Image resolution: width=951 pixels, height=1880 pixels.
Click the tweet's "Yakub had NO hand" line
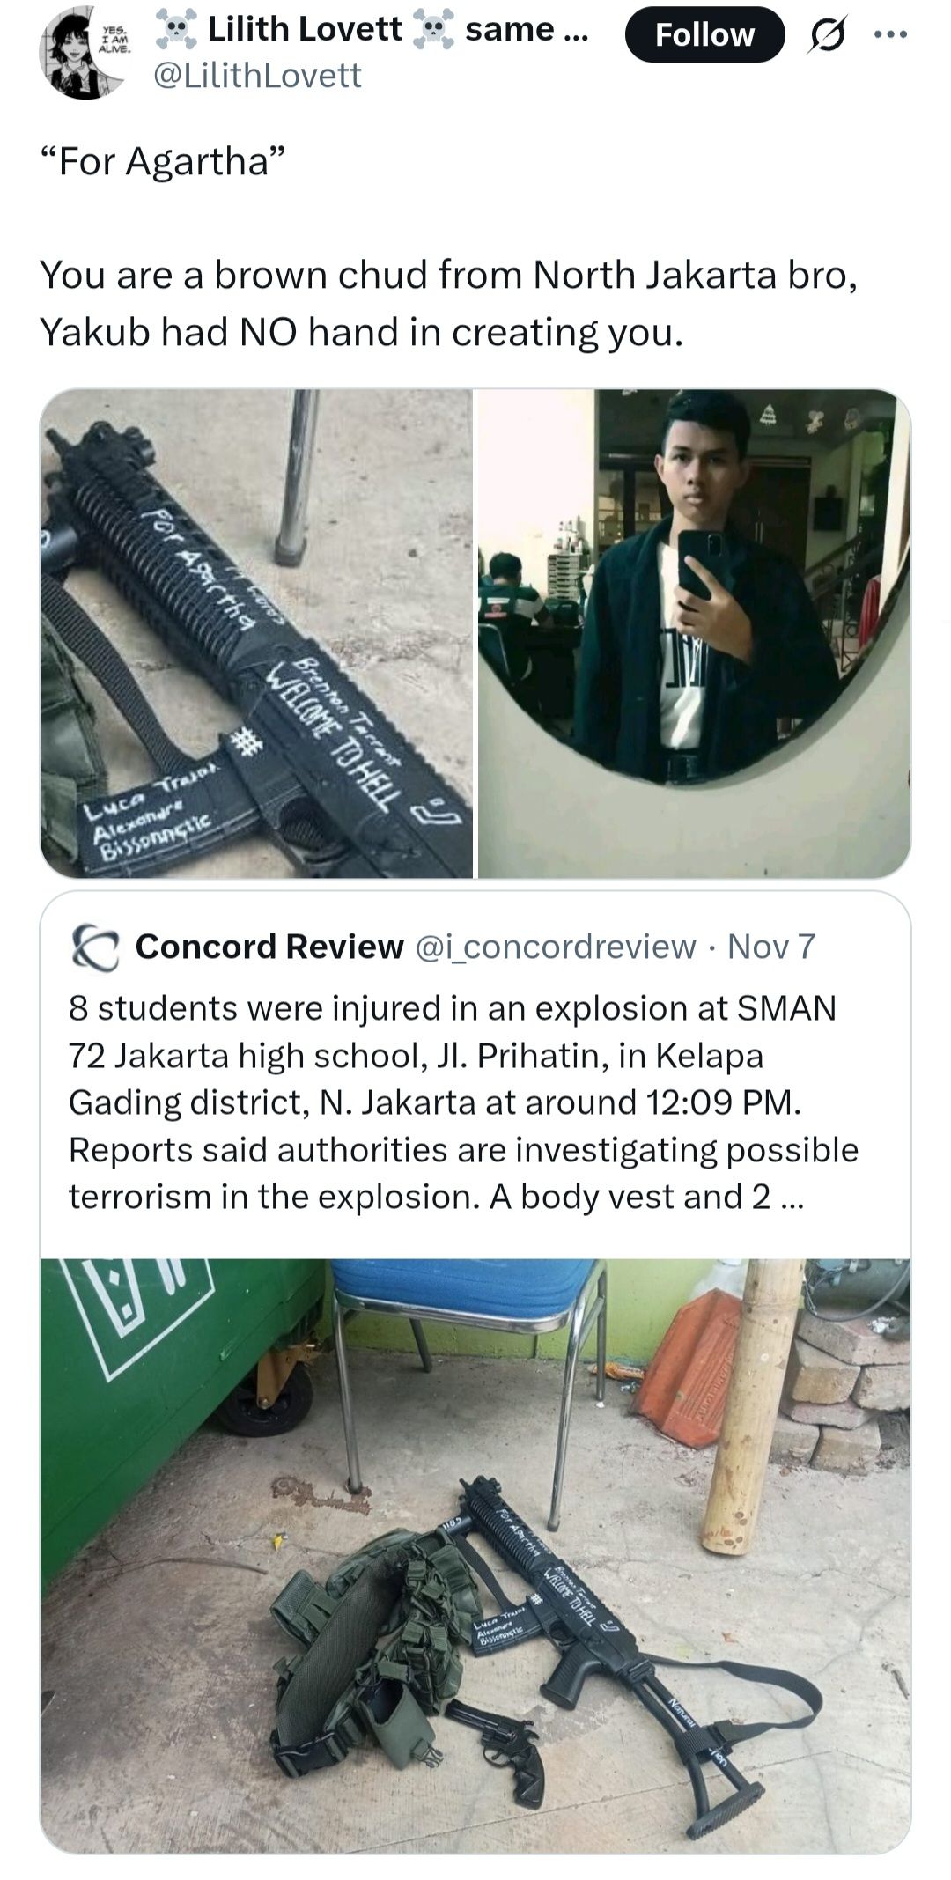point(361,332)
